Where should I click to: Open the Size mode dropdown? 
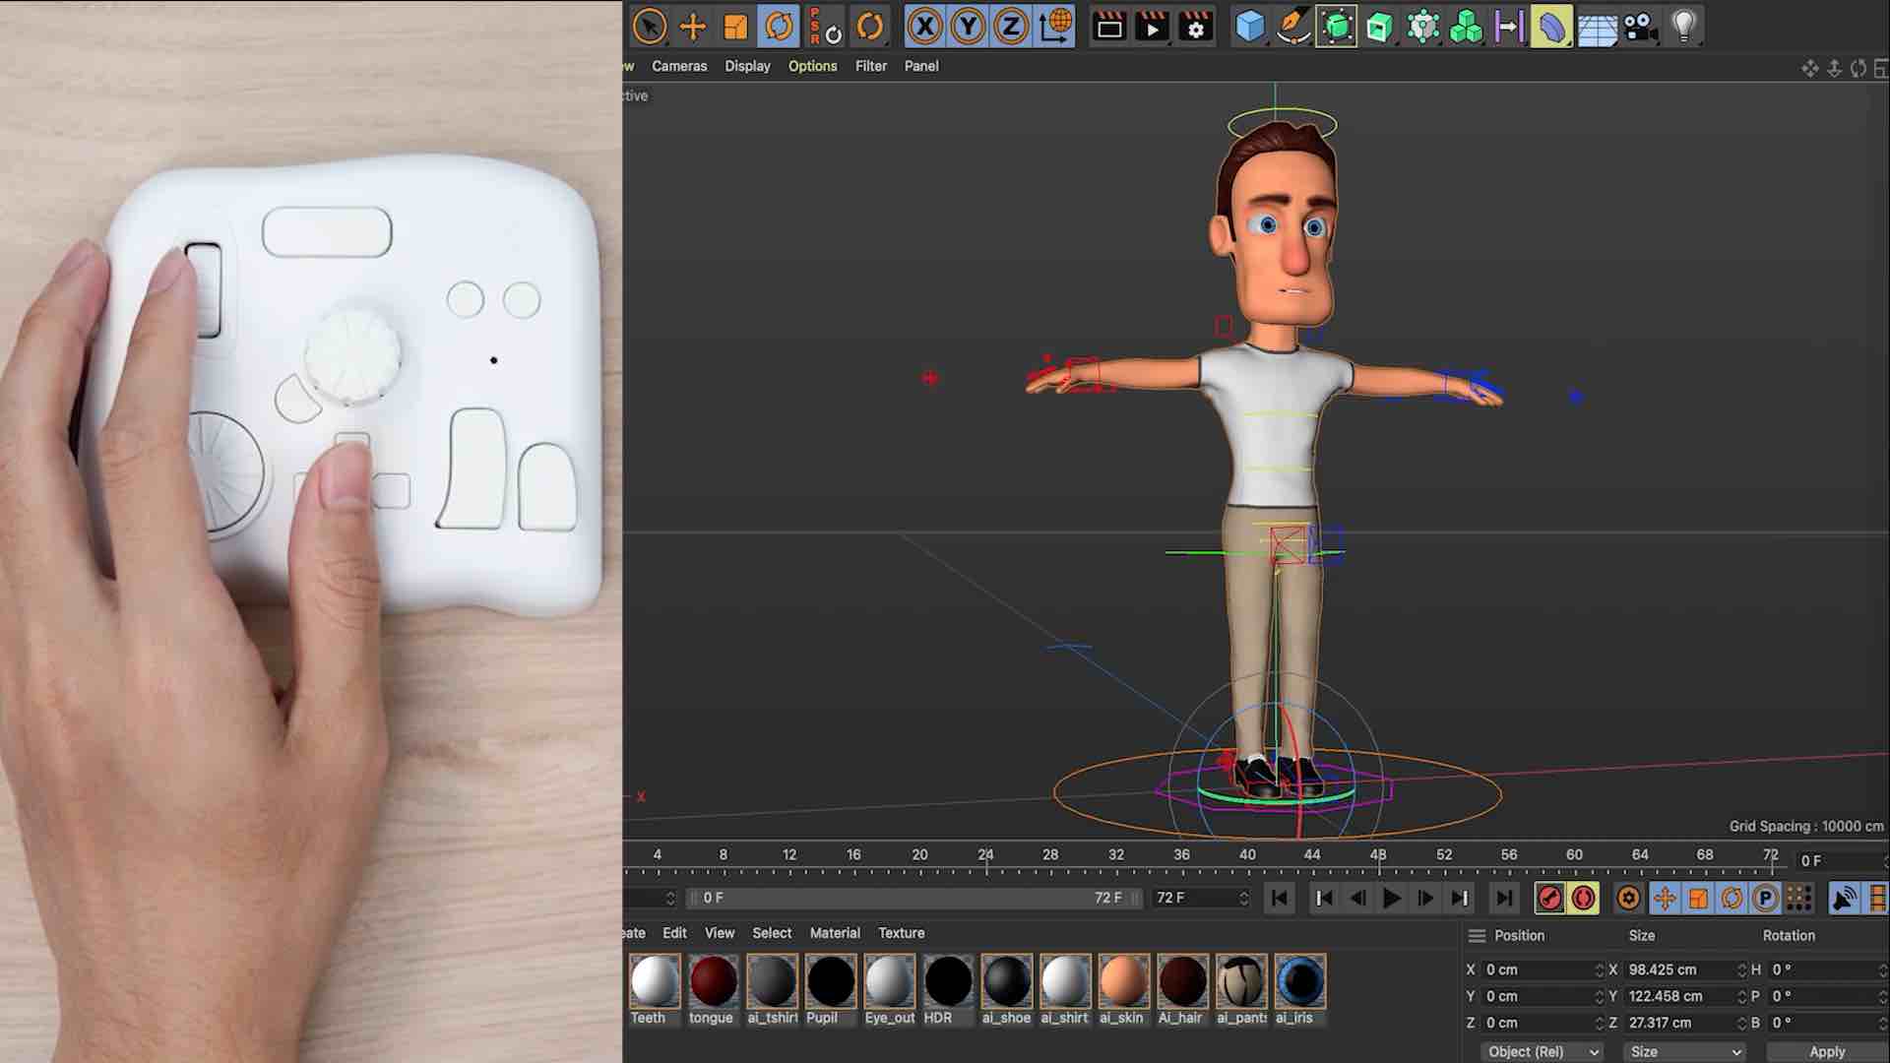(1685, 1051)
